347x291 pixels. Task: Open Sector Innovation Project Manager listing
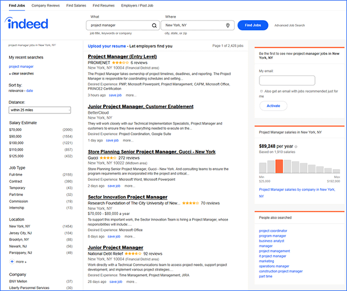127,197
